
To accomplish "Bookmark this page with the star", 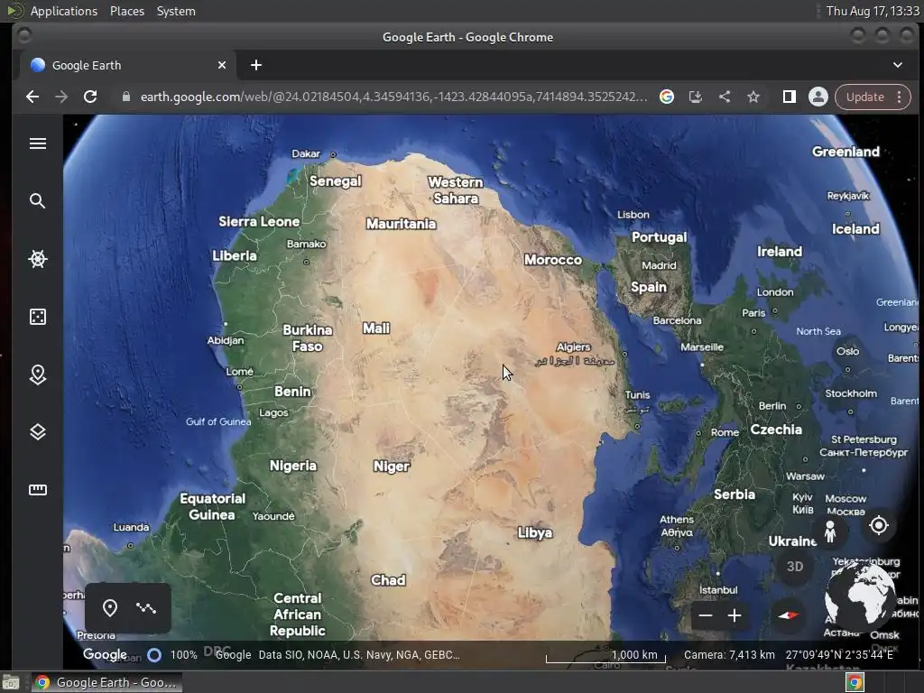I will tap(753, 97).
